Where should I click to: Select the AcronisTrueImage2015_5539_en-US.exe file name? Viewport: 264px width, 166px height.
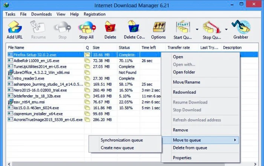click(48, 120)
